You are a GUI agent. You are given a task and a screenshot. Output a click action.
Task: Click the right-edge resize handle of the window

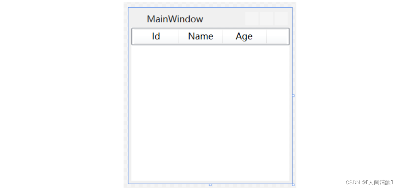[x=293, y=96]
